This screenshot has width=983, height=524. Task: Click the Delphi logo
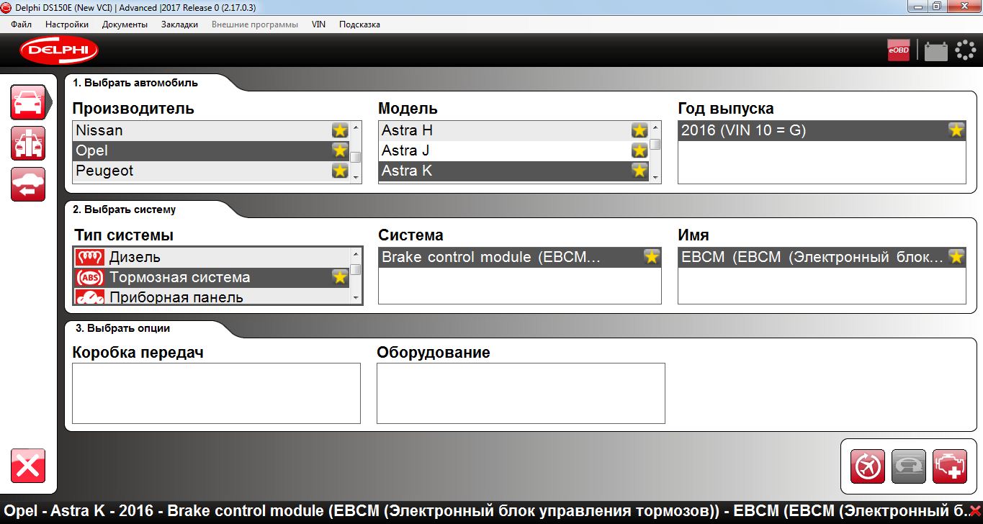coord(59,50)
